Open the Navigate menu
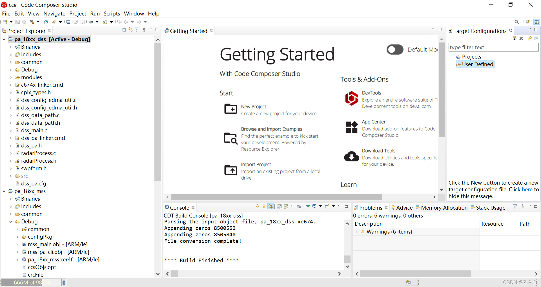 [54, 14]
